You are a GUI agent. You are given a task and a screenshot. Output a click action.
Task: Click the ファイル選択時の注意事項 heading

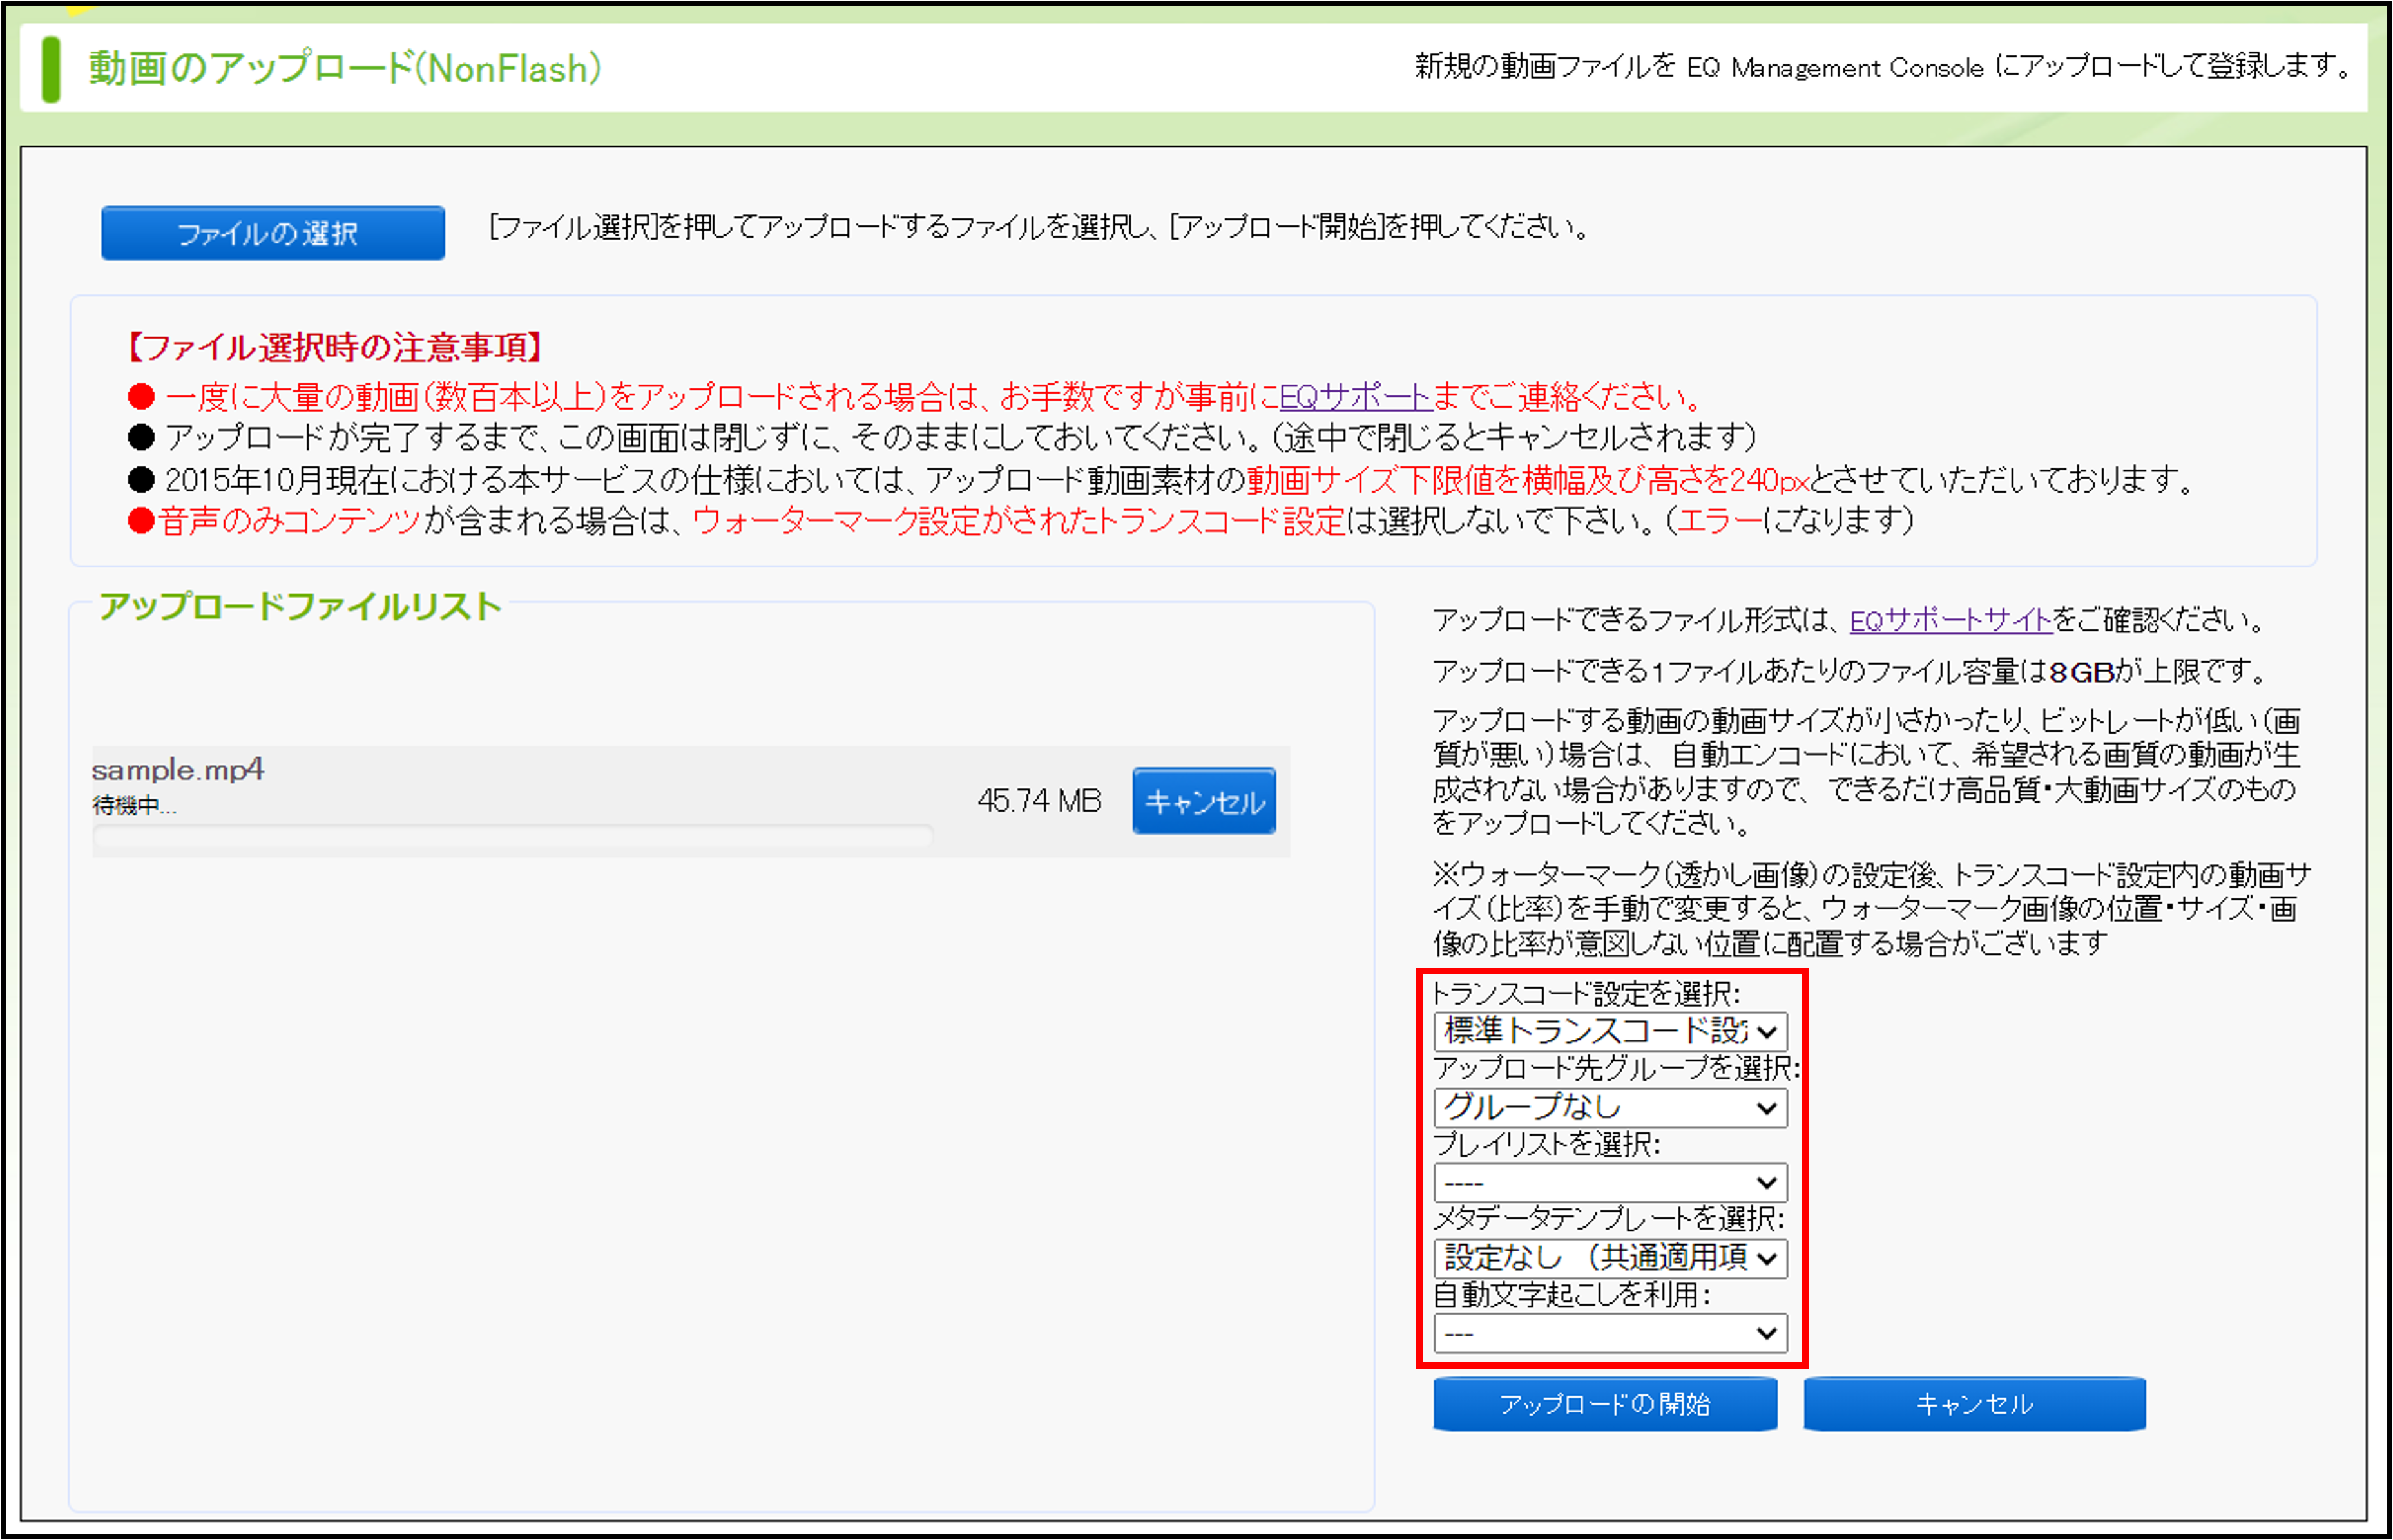(334, 347)
